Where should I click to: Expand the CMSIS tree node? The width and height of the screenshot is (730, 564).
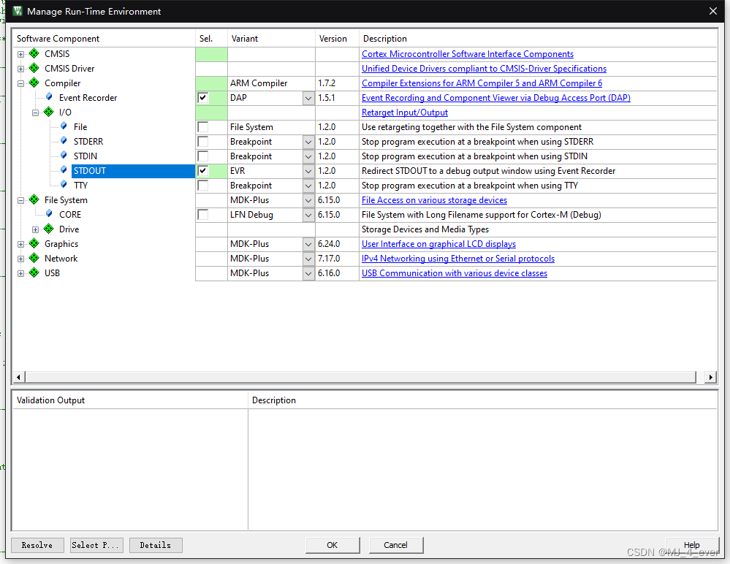pos(21,55)
